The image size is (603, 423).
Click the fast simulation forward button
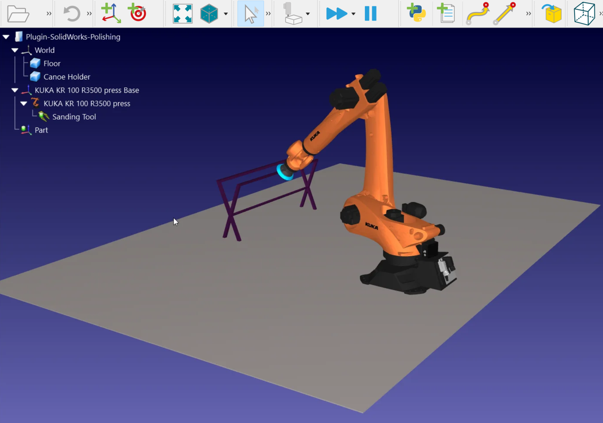click(336, 14)
